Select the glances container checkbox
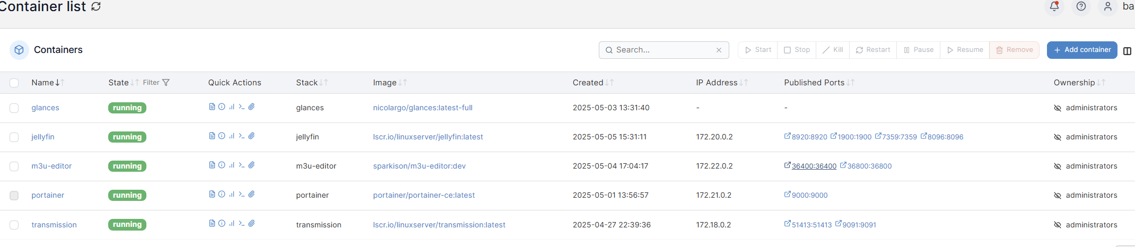The image size is (1135, 247). coord(14,108)
